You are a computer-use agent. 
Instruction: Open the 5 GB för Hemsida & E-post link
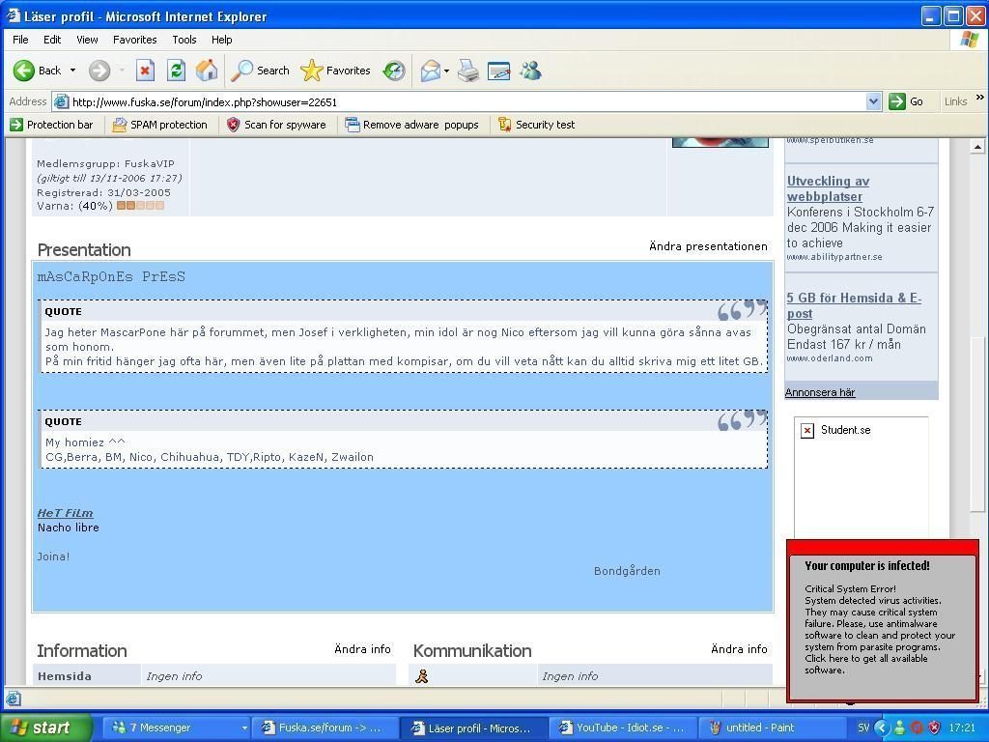coord(854,305)
